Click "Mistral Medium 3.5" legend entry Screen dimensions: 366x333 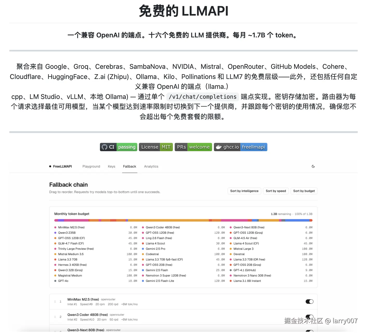click(x=71, y=254)
